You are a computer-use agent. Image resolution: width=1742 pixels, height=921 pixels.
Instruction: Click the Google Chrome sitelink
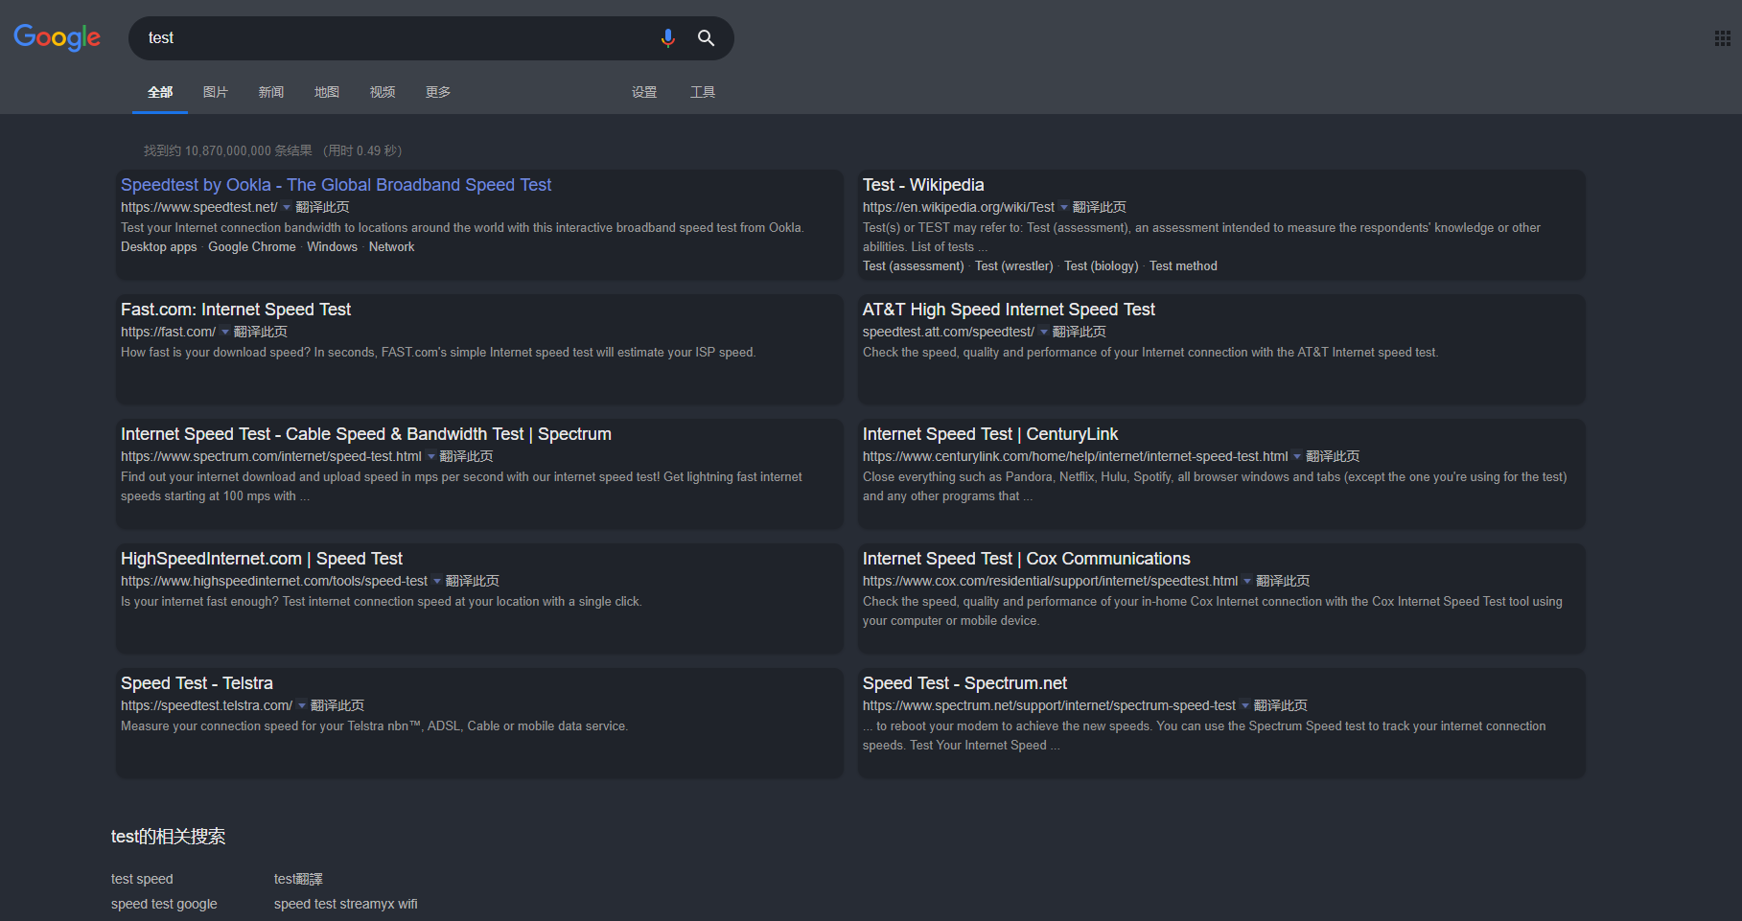252,247
